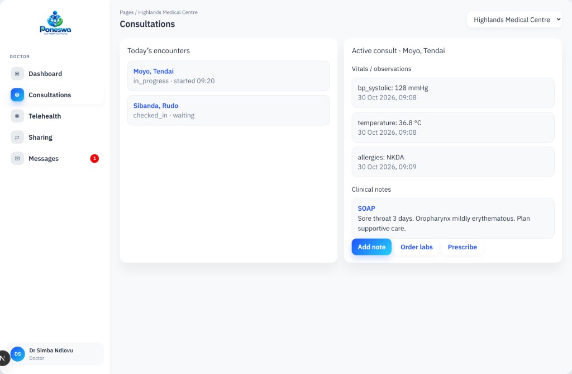
Task: Click the 'Clinical notes' label
Action: (x=371, y=189)
